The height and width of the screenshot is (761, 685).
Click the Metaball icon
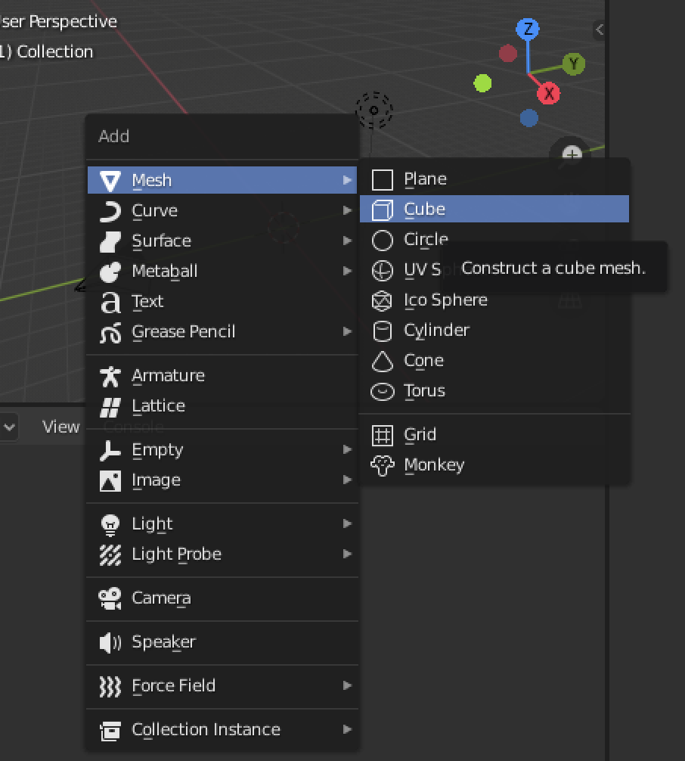pyautogui.click(x=110, y=272)
